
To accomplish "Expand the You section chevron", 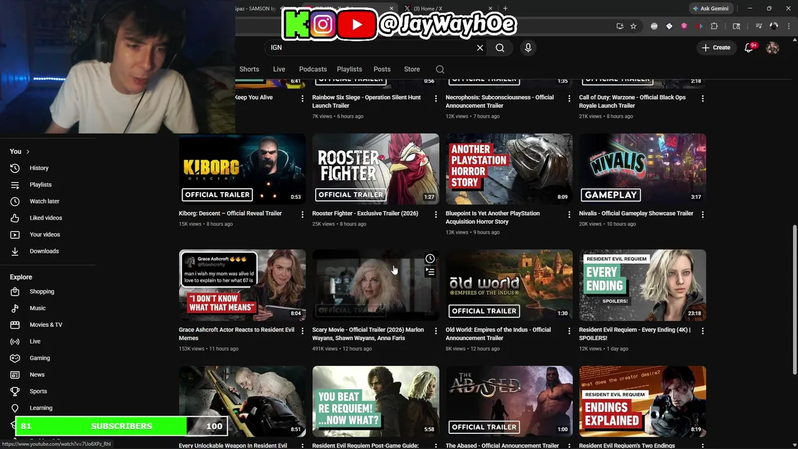I will [x=27, y=152].
